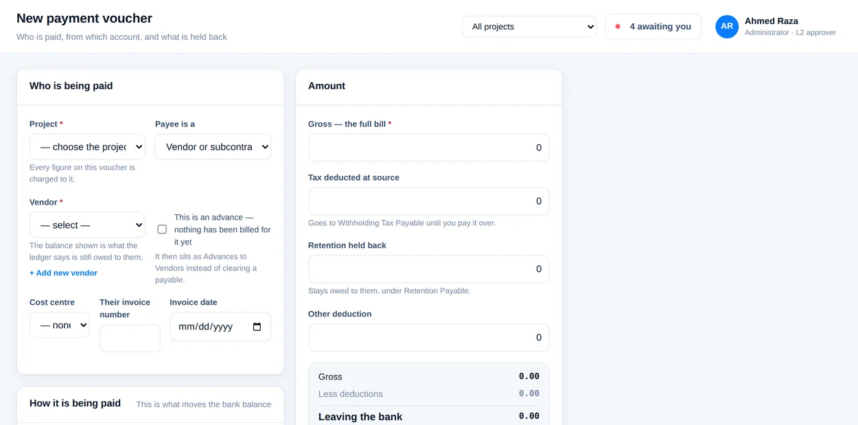
Task: Click This is what moves the bank balance
Action: click(x=203, y=404)
